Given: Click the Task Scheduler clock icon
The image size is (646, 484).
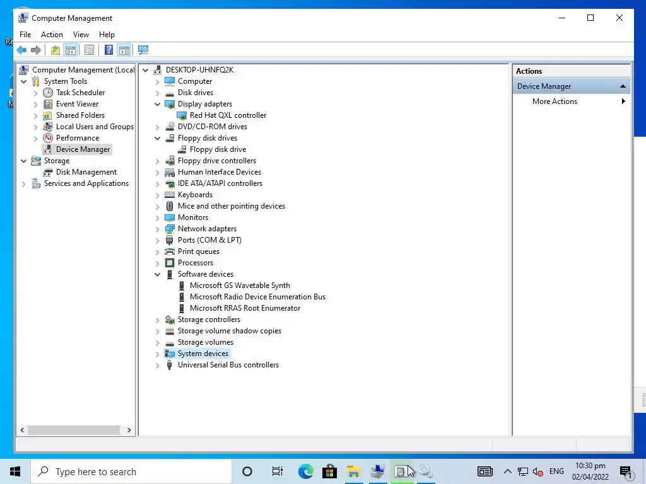Looking at the screenshot, I should (48, 93).
